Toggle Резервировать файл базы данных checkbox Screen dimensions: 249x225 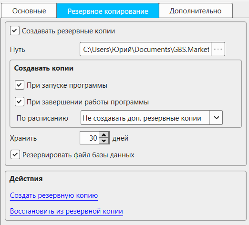15,154
